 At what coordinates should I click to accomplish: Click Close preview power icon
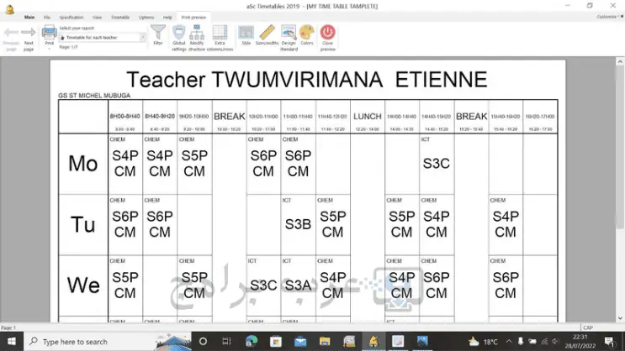coord(328,32)
